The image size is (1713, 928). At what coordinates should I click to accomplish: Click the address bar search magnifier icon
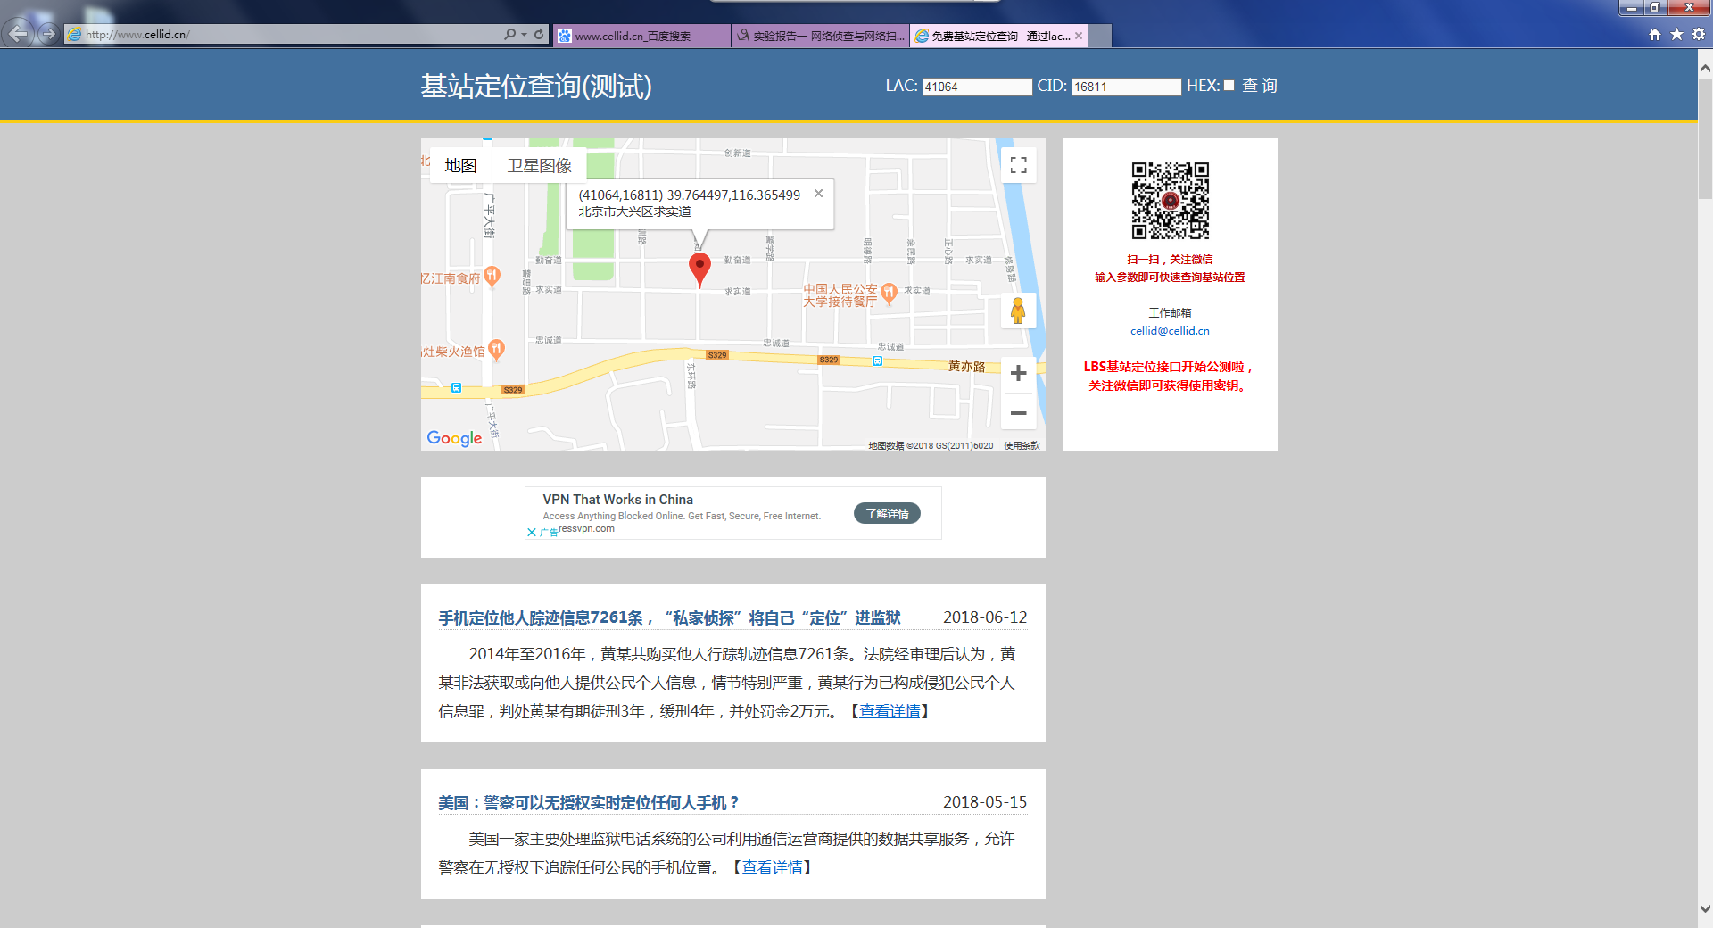click(x=509, y=34)
